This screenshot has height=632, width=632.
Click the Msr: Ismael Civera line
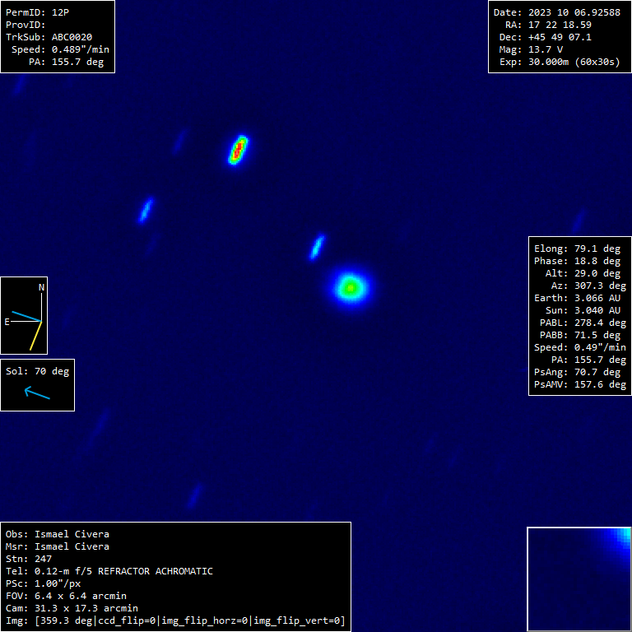pyautogui.click(x=58, y=546)
